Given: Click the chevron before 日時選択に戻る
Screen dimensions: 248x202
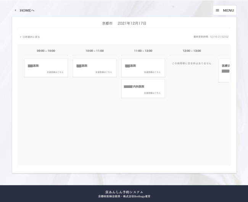Looking at the screenshot, I should 20,37.
